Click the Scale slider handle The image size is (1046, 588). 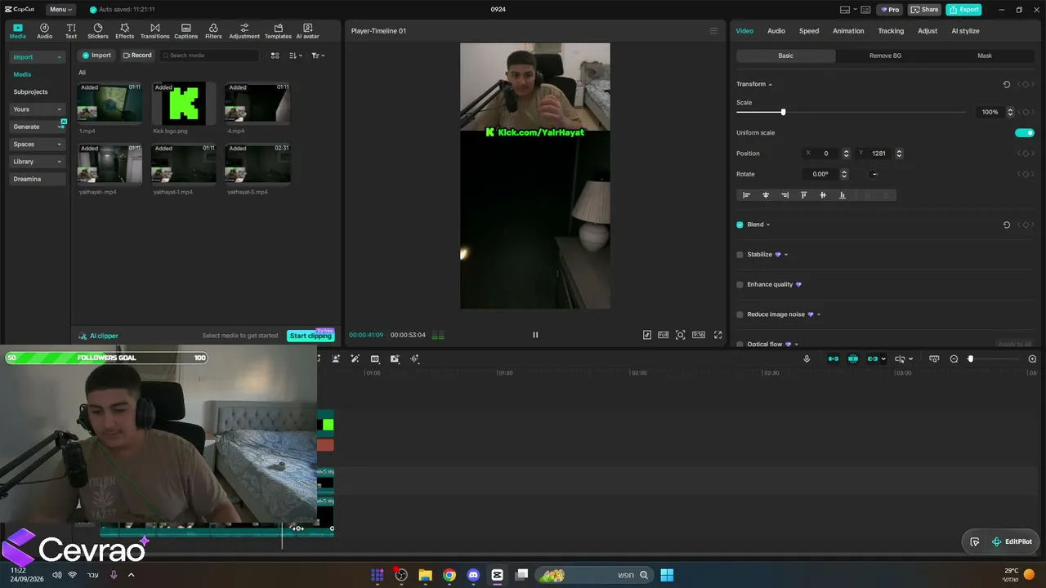click(x=783, y=112)
